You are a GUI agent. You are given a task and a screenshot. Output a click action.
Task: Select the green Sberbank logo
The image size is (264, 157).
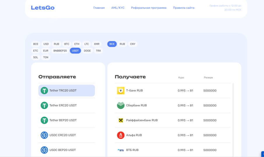(120, 106)
